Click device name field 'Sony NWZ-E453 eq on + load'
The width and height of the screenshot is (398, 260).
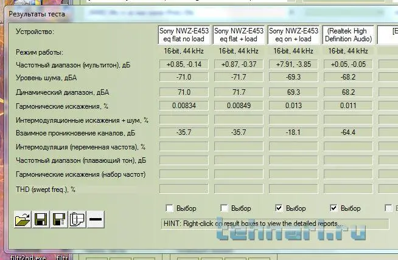(x=293, y=35)
